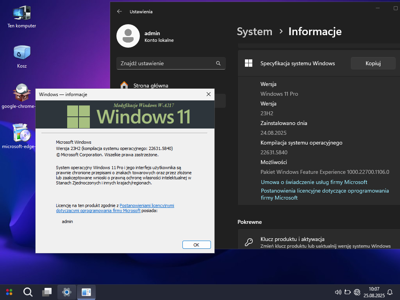
Task: Open the notifications bell icon
Action: [x=389, y=292]
